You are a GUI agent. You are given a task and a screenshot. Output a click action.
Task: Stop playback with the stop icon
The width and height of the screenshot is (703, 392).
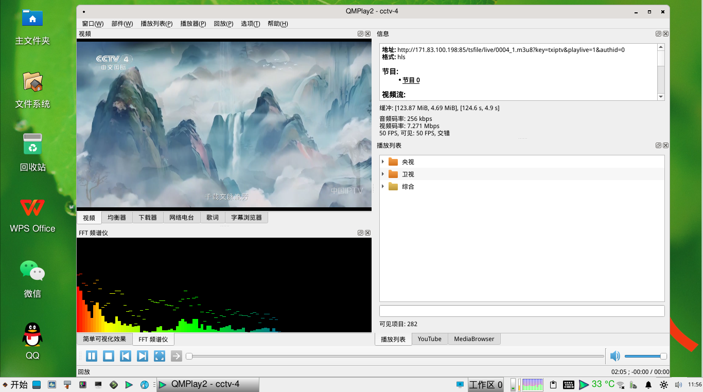coord(108,355)
